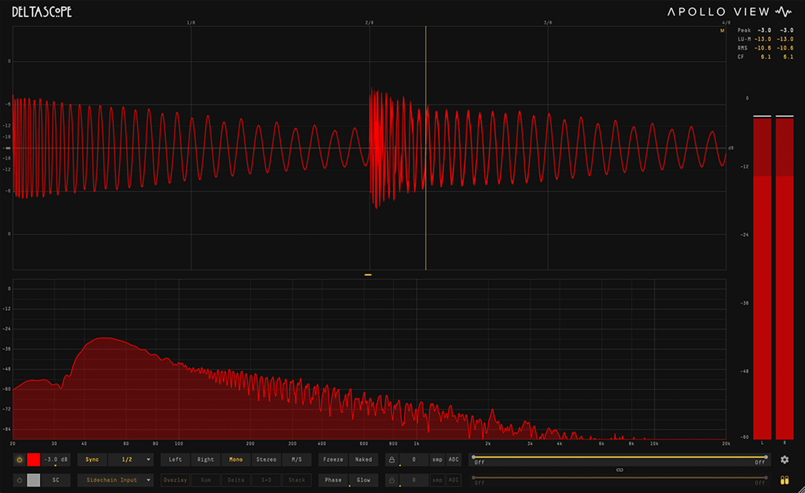Click the delay lock icon in top row

[391, 460]
